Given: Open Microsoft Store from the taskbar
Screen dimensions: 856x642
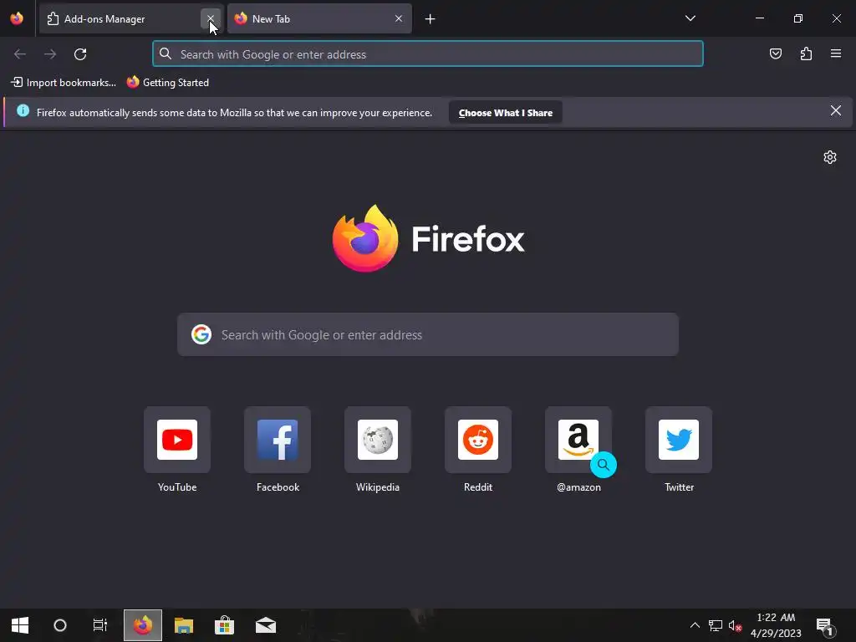Looking at the screenshot, I should coord(224,625).
